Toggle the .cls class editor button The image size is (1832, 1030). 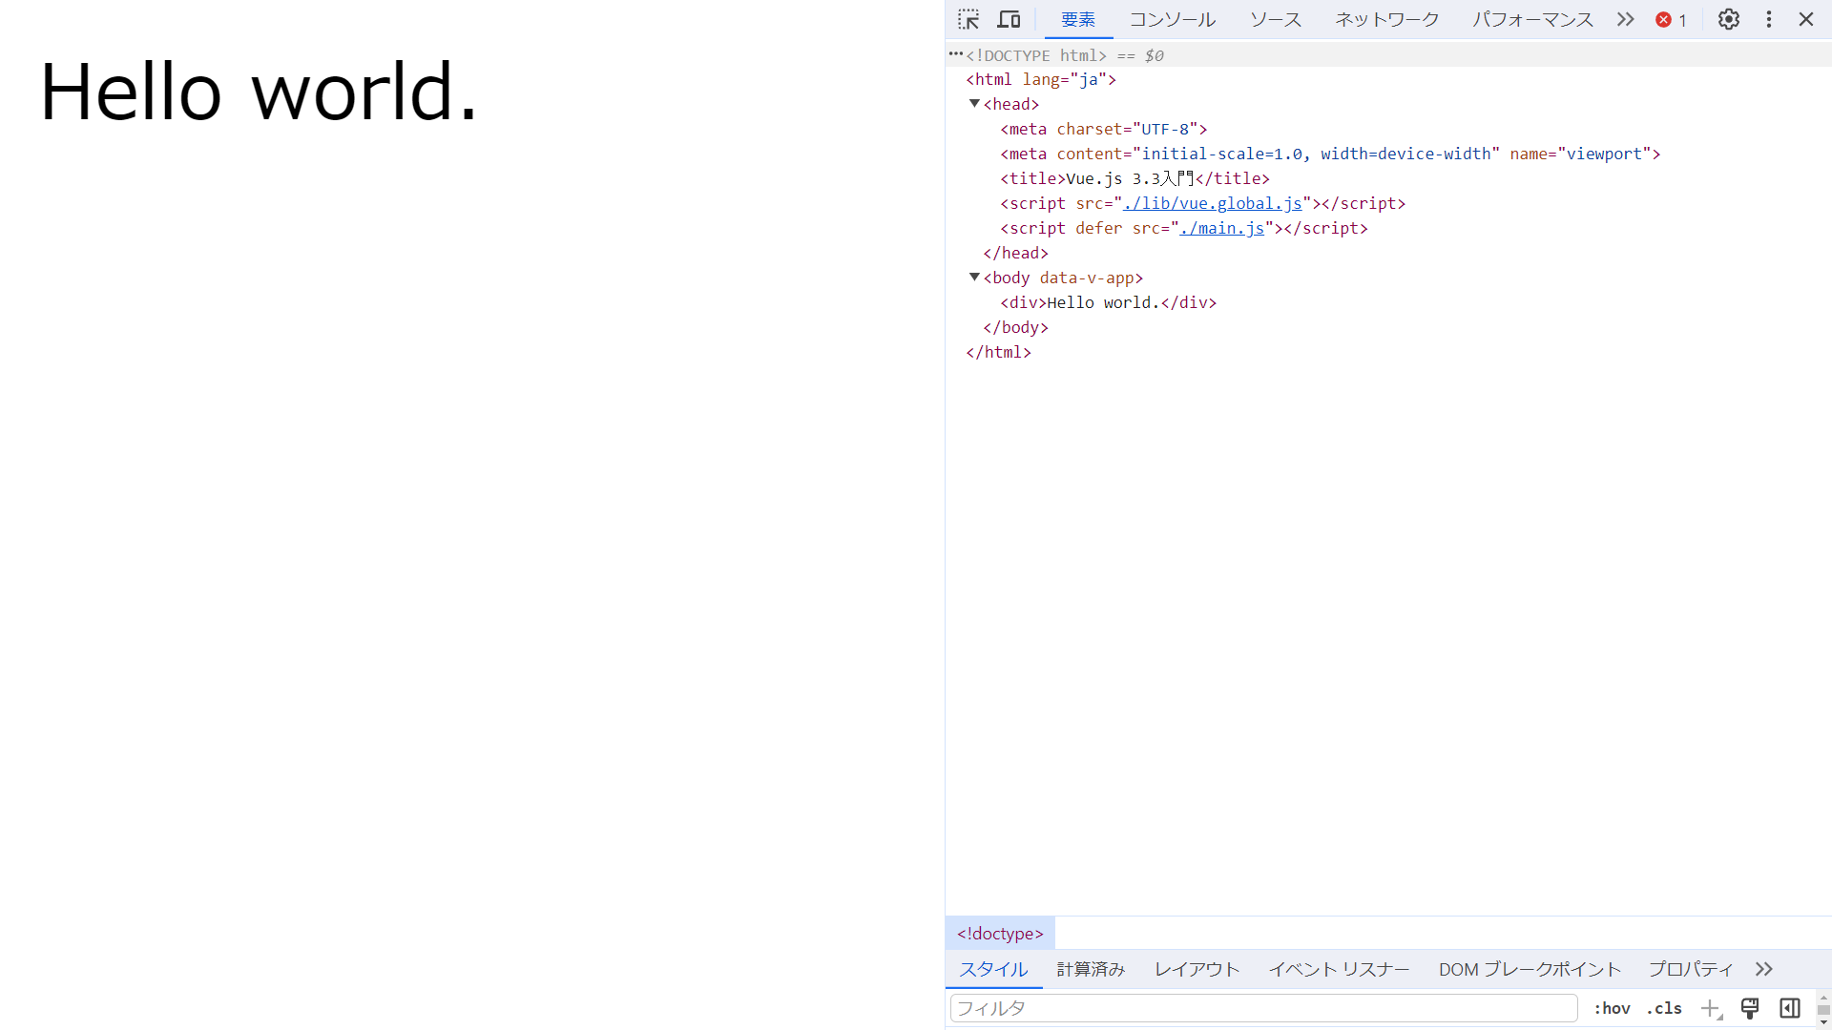click(1664, 1008)
